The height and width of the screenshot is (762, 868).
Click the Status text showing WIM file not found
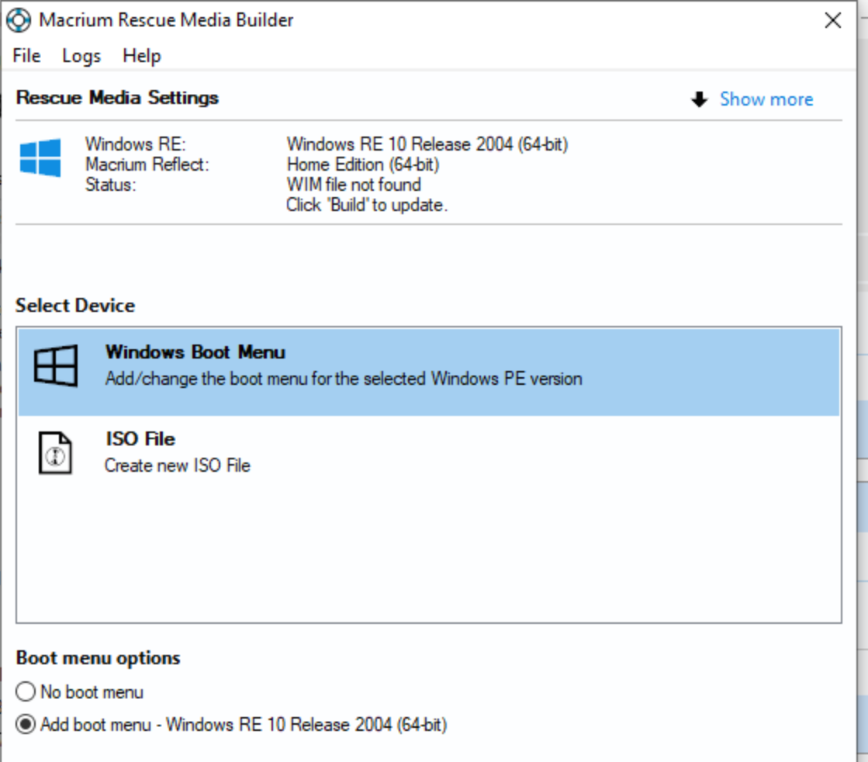[x=354, y=185]
